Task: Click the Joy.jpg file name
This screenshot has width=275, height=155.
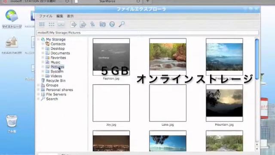Action: (111, 124)
